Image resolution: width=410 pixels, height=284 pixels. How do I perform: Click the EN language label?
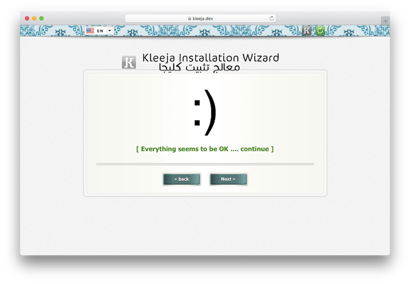click(100, 31)
